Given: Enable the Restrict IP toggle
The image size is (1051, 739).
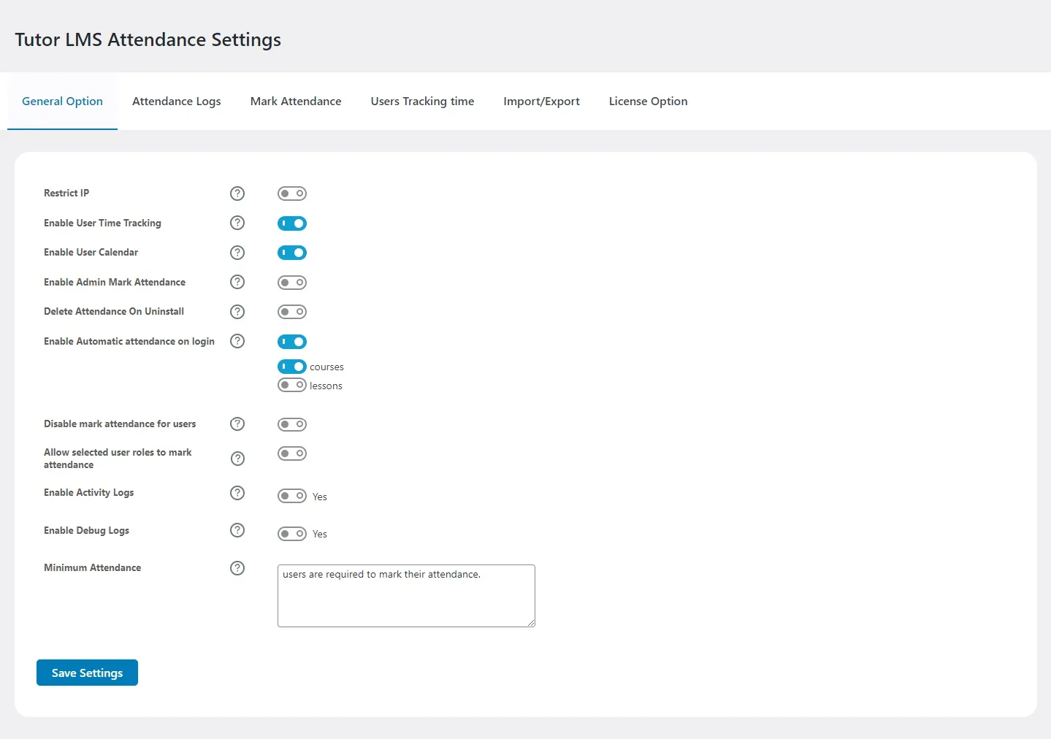Looking at the screenshot, I should [292, 194].
